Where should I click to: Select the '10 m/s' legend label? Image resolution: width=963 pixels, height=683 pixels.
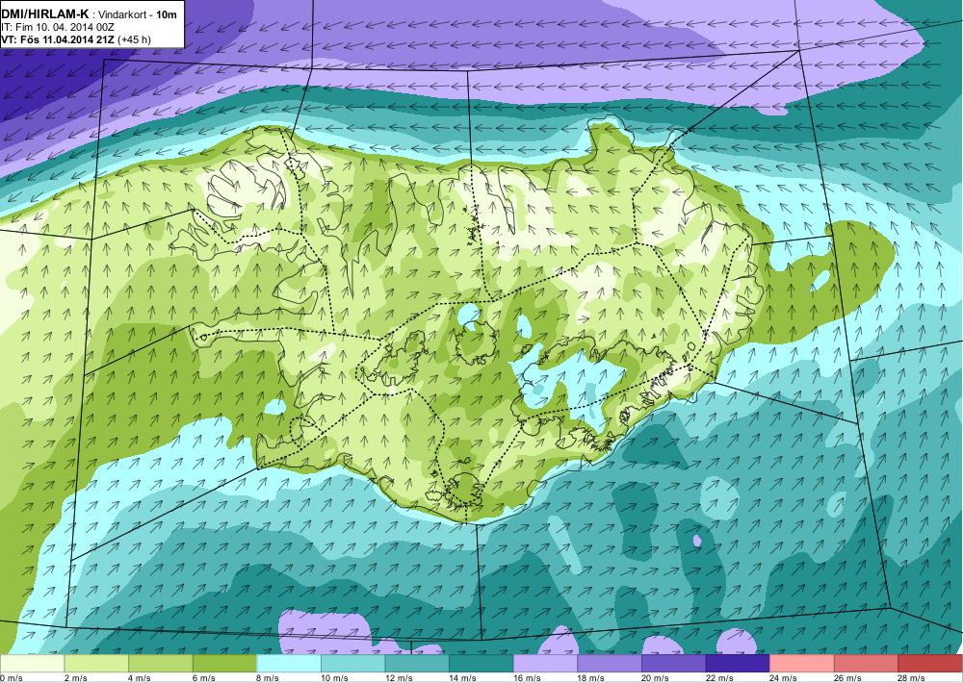pos(335,678)
